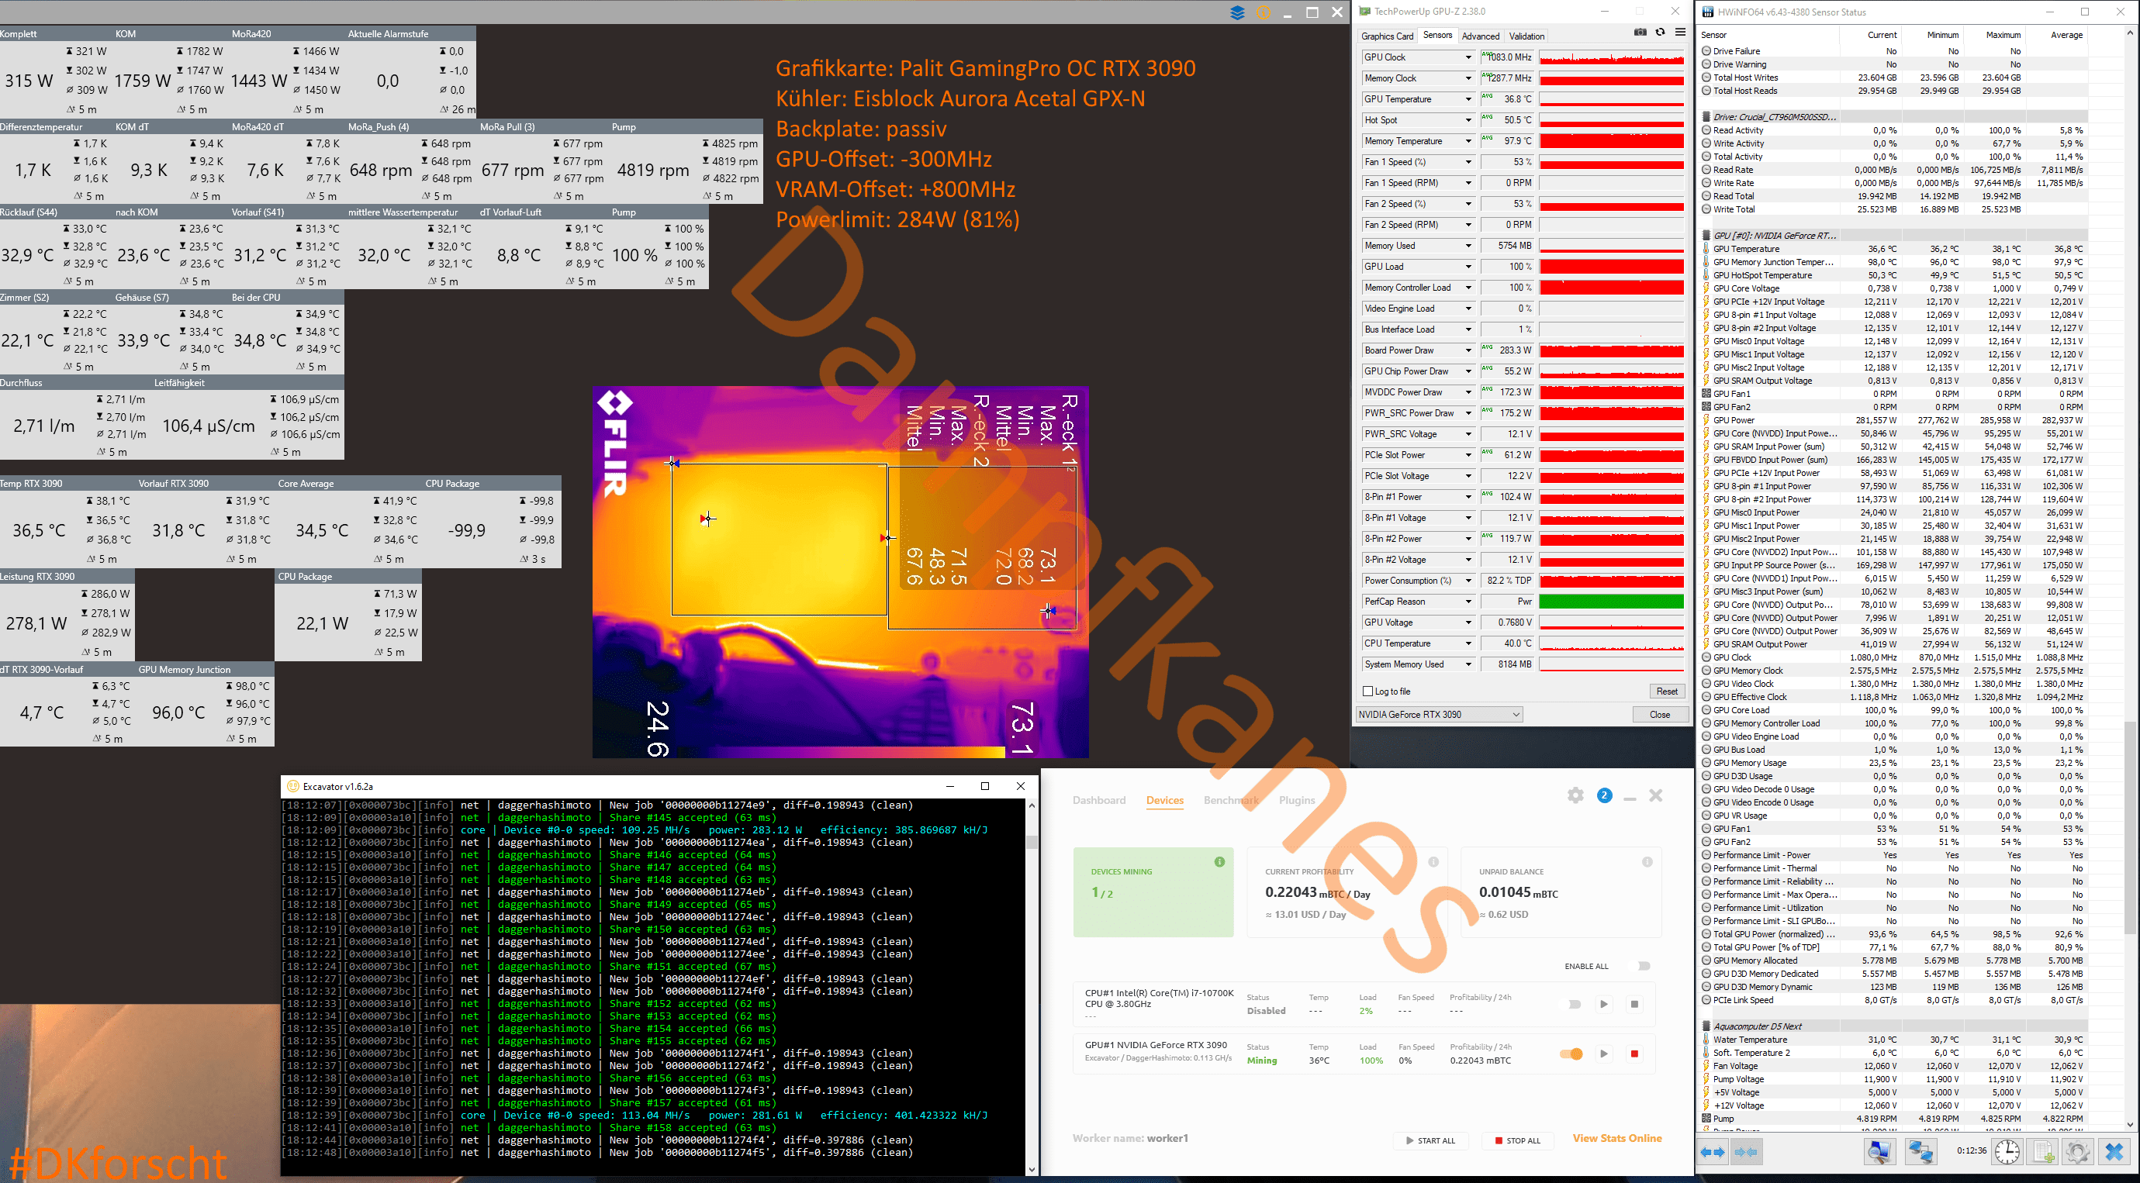Click Excavator console vertical scrollbar thumb
Image resolution: width=2140 pixels, height=1183 pixels.
(x=1032, y=842)
